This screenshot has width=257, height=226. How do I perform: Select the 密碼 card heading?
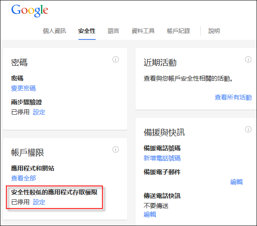pos(19,62)
